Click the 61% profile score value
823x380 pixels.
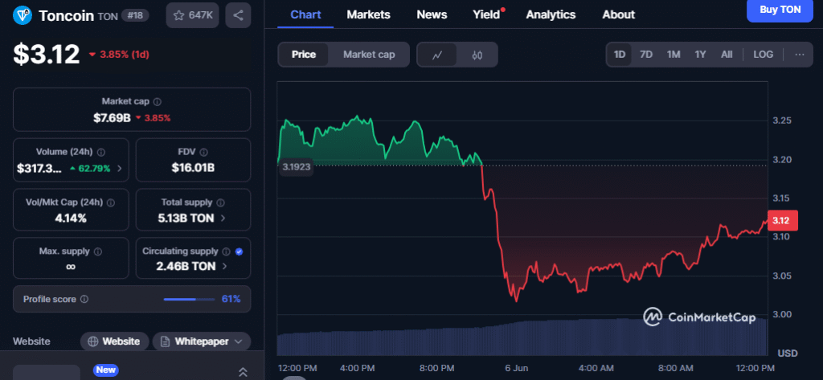point(231,299)
